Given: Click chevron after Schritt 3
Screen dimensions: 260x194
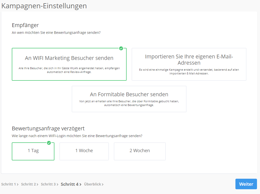Looking at the screenshot, I should pos(57,184).
